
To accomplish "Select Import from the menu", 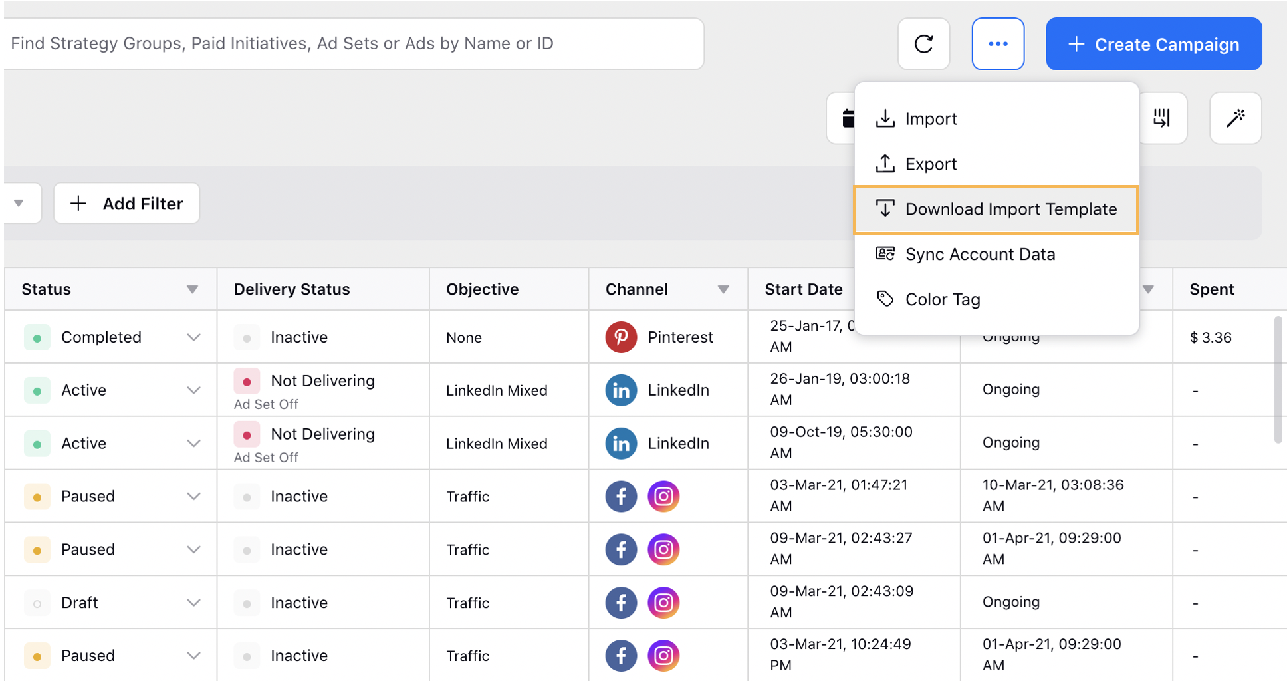I will [996, 119].
